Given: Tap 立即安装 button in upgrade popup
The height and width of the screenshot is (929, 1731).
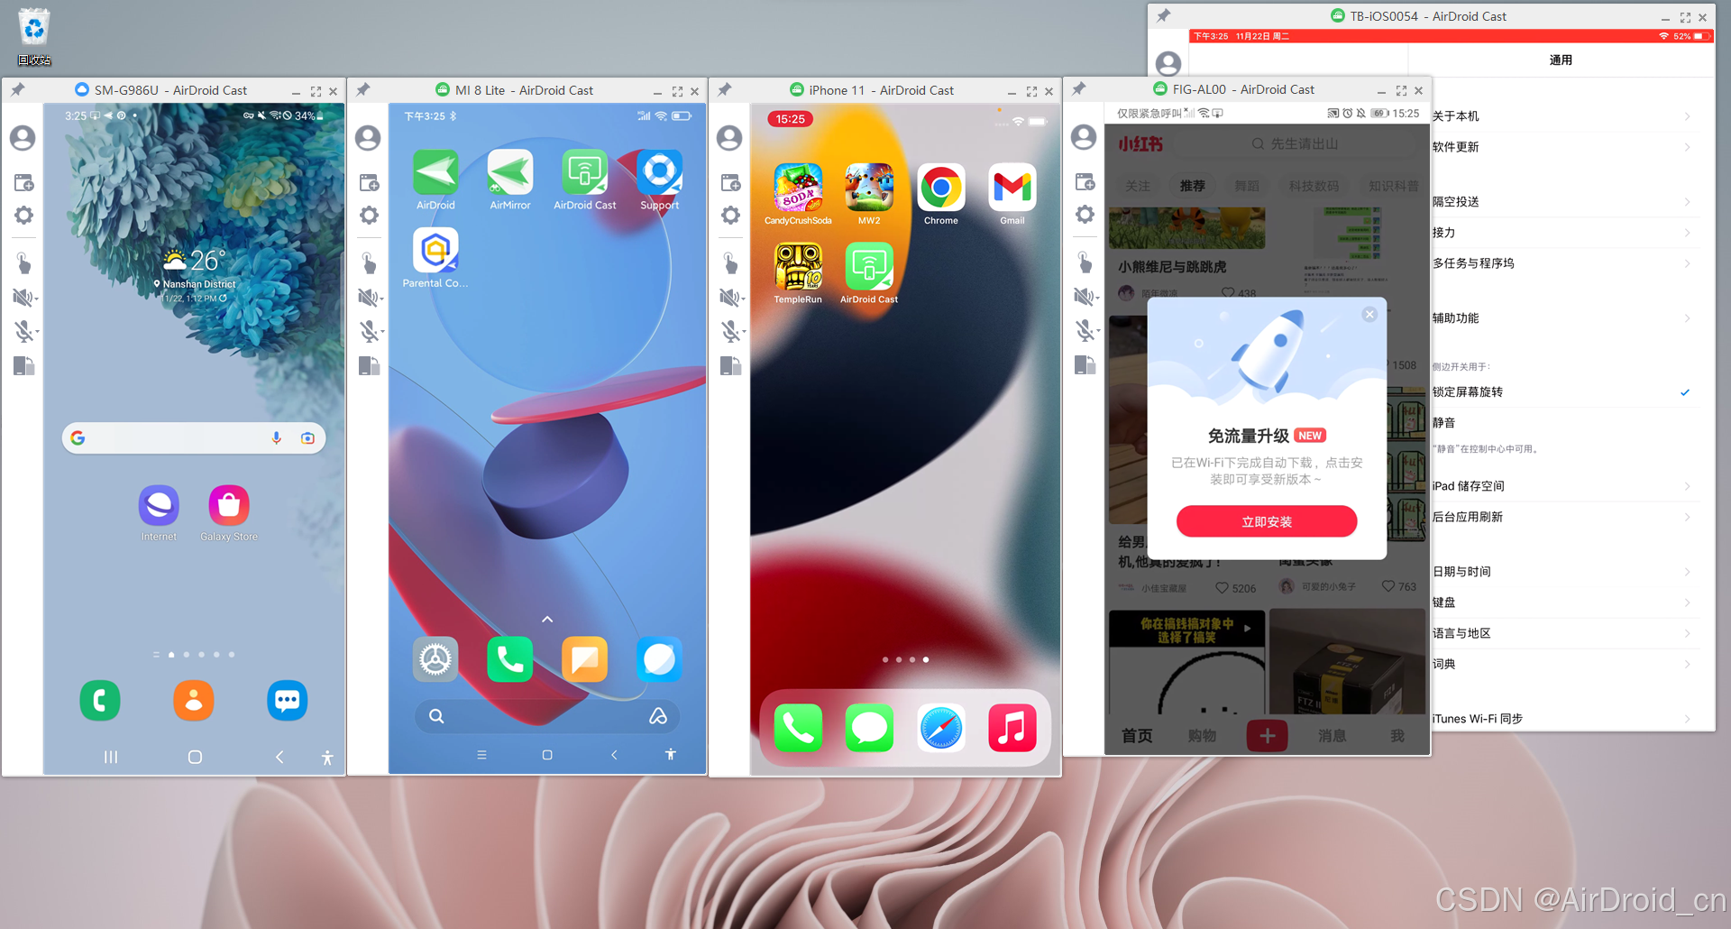Looking at the screenshot, I should 1267,521.
